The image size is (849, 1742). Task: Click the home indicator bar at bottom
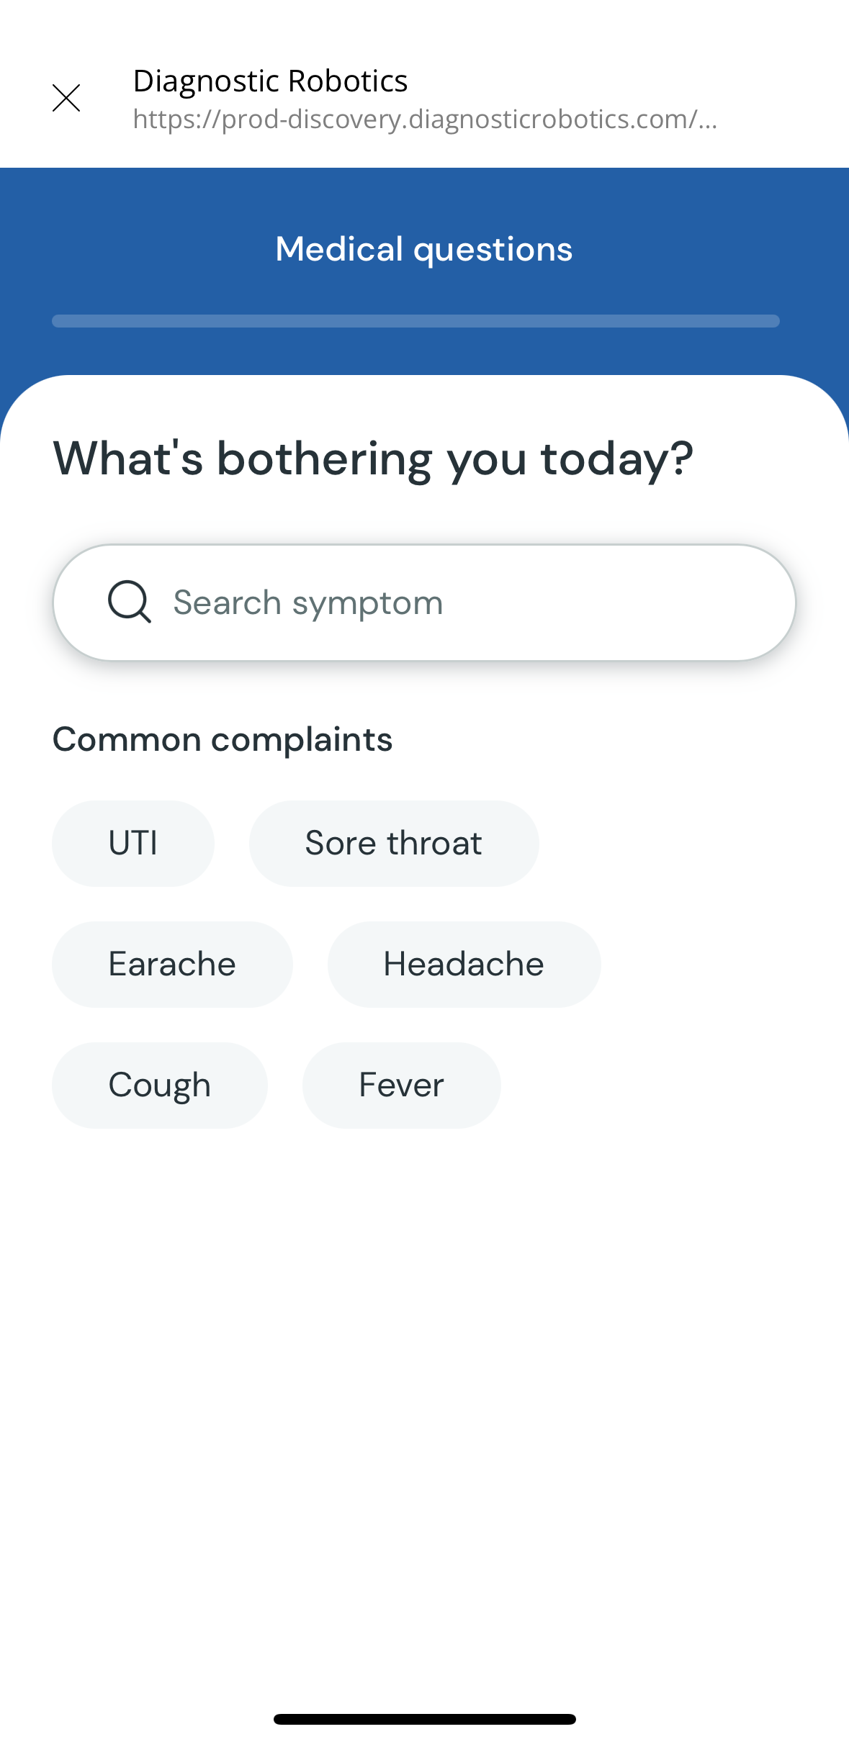[424, 1719]
